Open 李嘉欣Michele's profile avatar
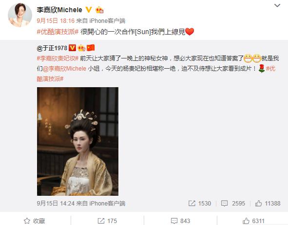Viewport: 288px width, 225px height. tap(20, 15)
